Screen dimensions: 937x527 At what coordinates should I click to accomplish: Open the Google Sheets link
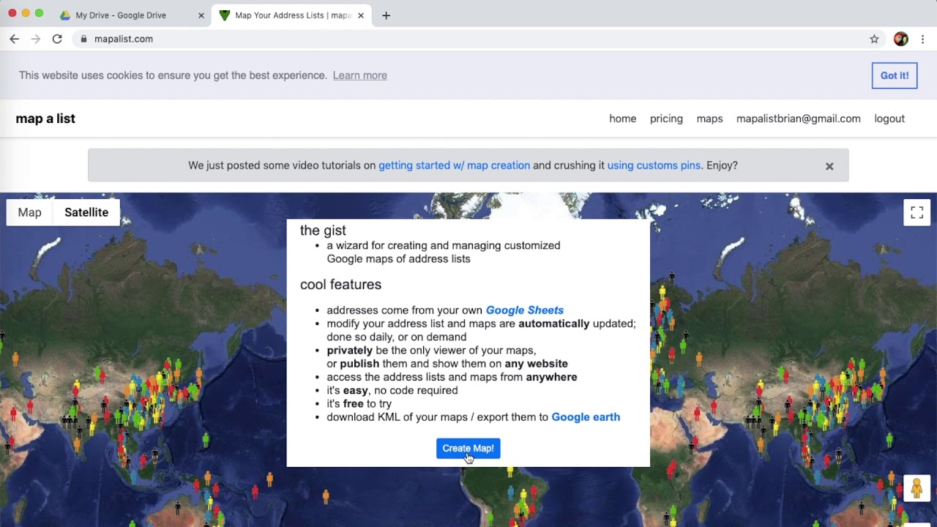pyautogui.click(x=525, y=310)
